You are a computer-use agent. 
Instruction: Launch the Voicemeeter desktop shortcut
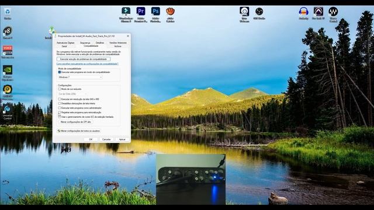click(8, 52)
